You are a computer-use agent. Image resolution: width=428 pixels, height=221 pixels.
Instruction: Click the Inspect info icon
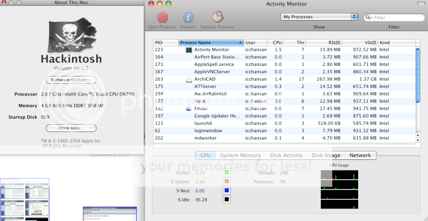tap(189, 18)
